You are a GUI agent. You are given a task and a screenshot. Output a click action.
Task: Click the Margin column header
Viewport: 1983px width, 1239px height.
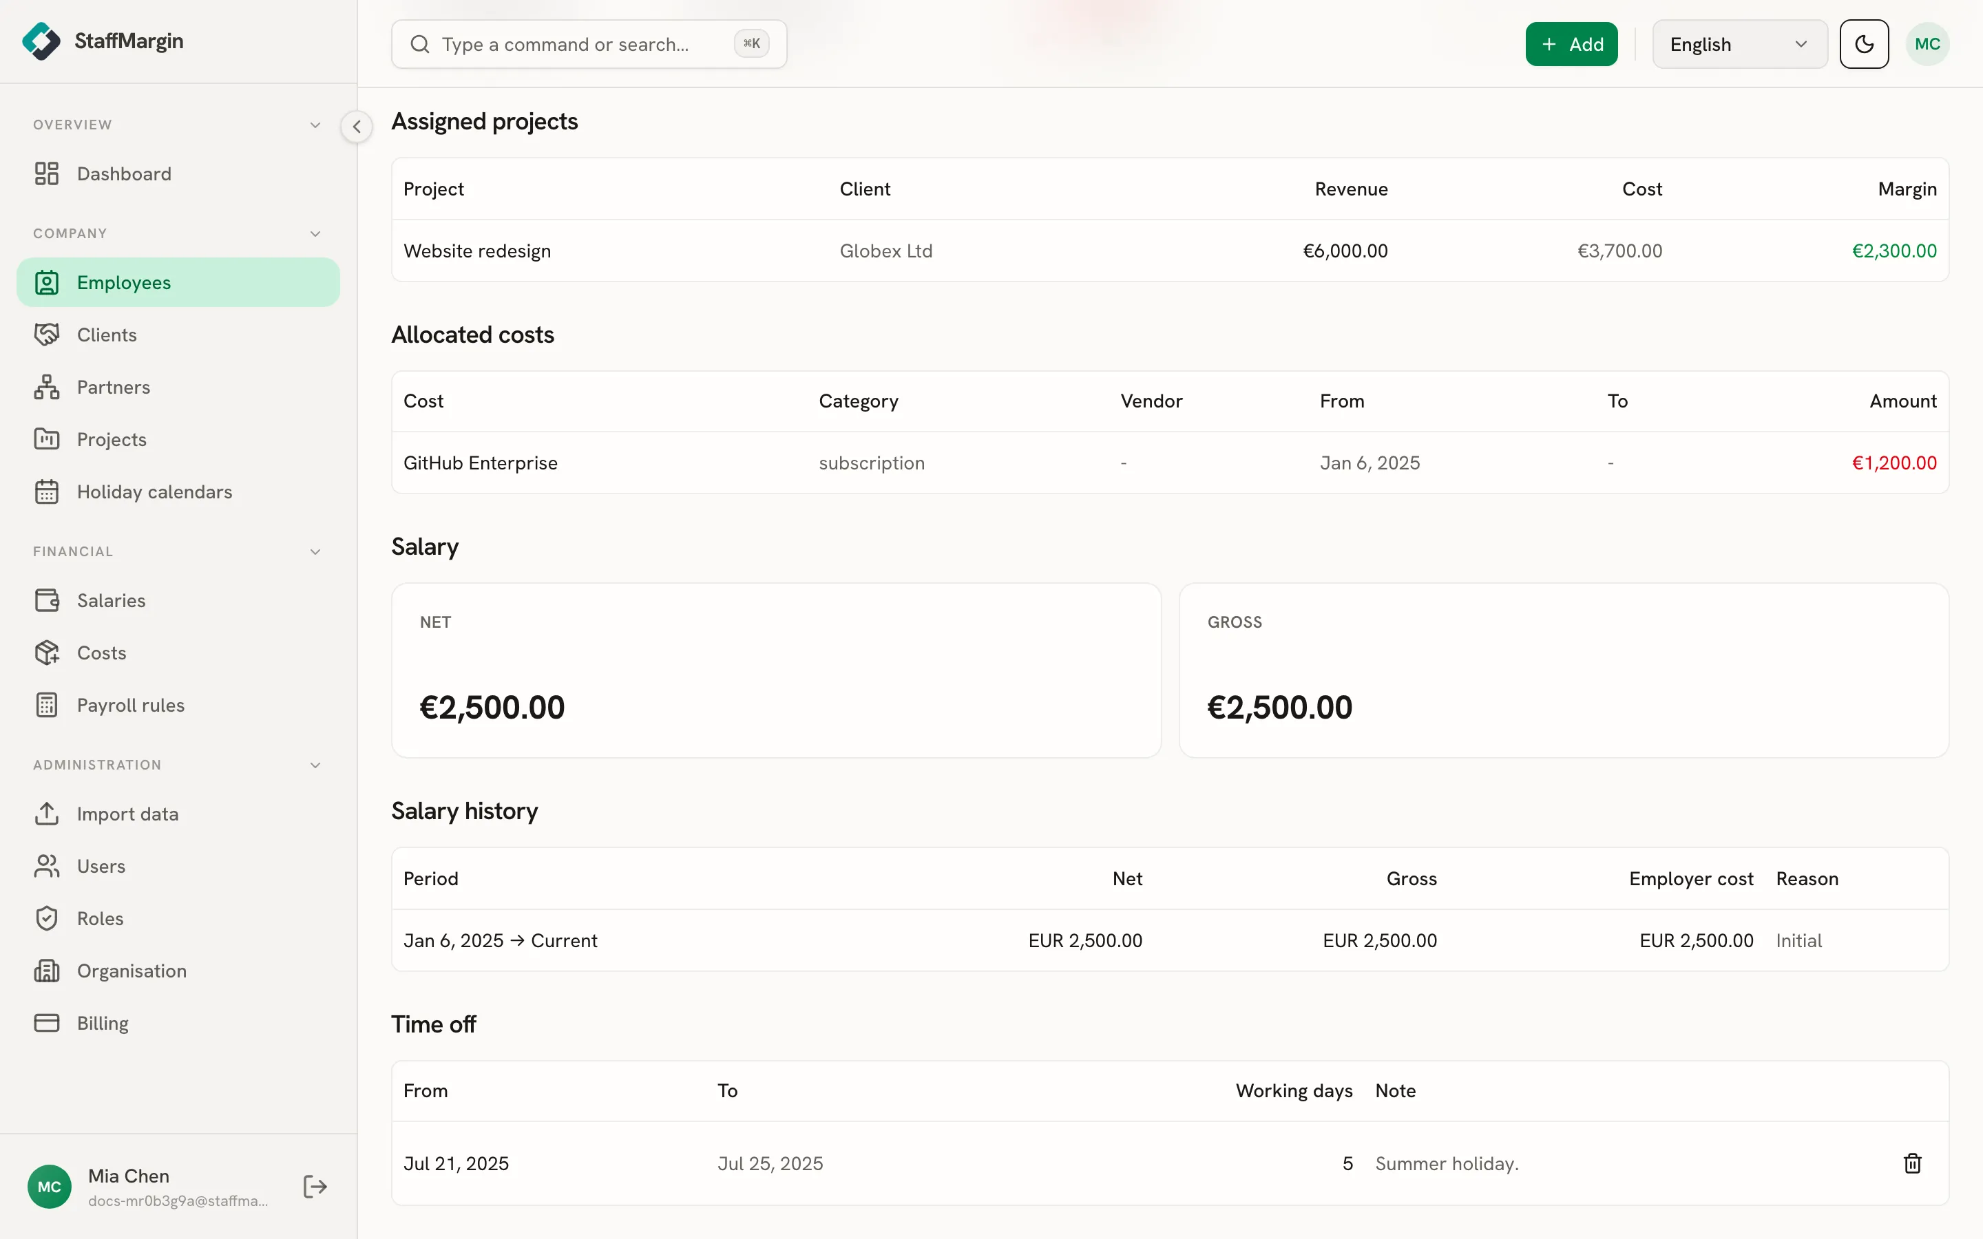pos(1907,189)
